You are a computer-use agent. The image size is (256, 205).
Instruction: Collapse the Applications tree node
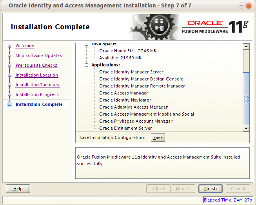pyautogui.click(x=86, y=65)
